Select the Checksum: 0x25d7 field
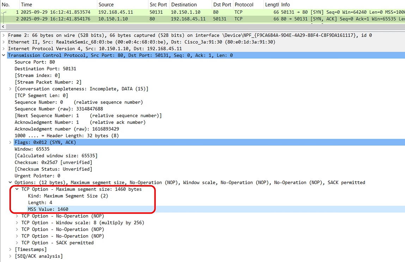This screenshot has width=405, height=262. click(53, 163)
